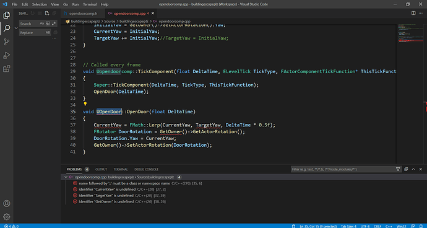This screenshot has width=427, height=228.
Task: Open the Terminal menu
Action: pyautogui.click(x=90, y=4)
